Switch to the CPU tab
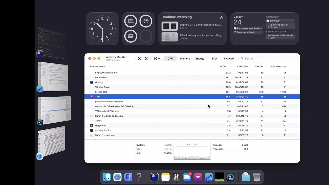Screen dimensions: 329x185 (170, 59)
